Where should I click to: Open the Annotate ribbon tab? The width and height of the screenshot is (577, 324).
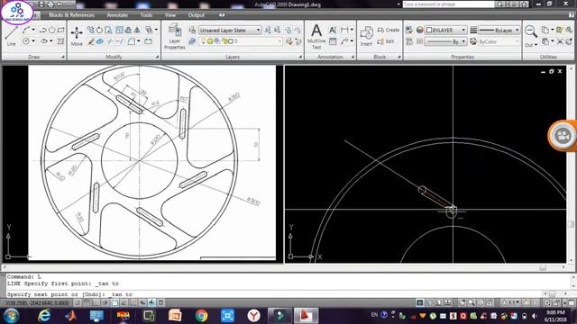pos(117,15)
